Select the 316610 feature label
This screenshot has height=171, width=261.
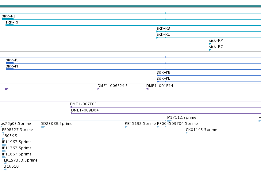point(11,166)
